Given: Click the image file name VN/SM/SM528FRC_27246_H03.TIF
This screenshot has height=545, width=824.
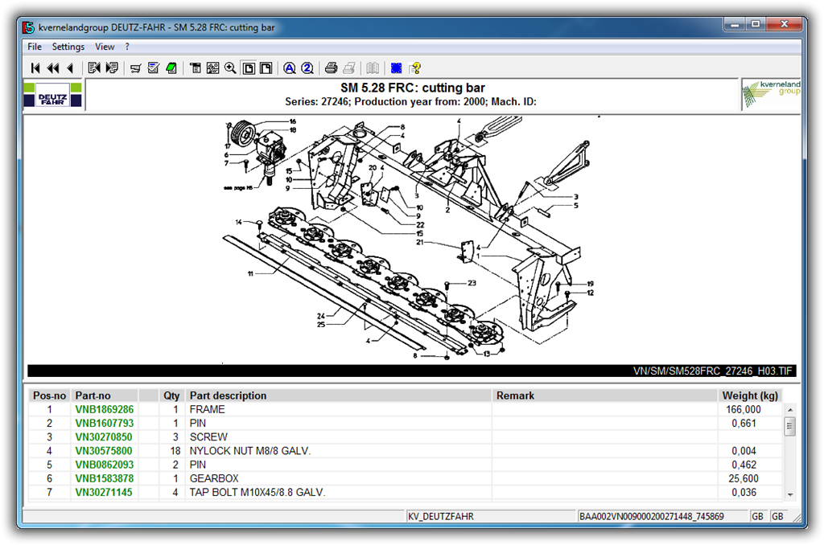Looking at the screenshot, I should (x=713, y=371).
